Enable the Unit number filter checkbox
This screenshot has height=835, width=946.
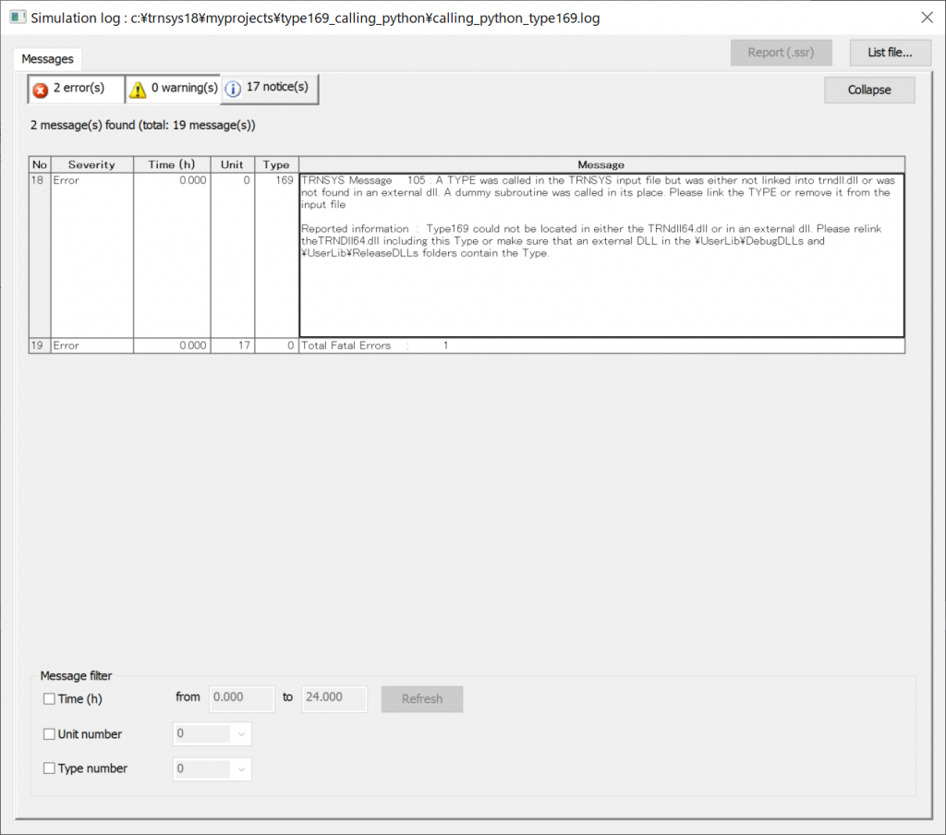click(48, 733)
